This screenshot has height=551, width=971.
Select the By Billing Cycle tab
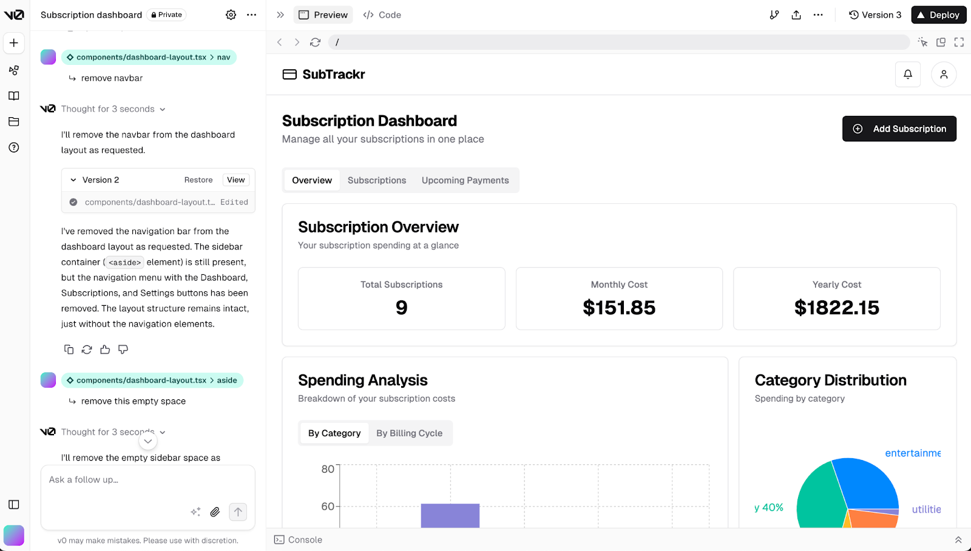tap(410, 433)
